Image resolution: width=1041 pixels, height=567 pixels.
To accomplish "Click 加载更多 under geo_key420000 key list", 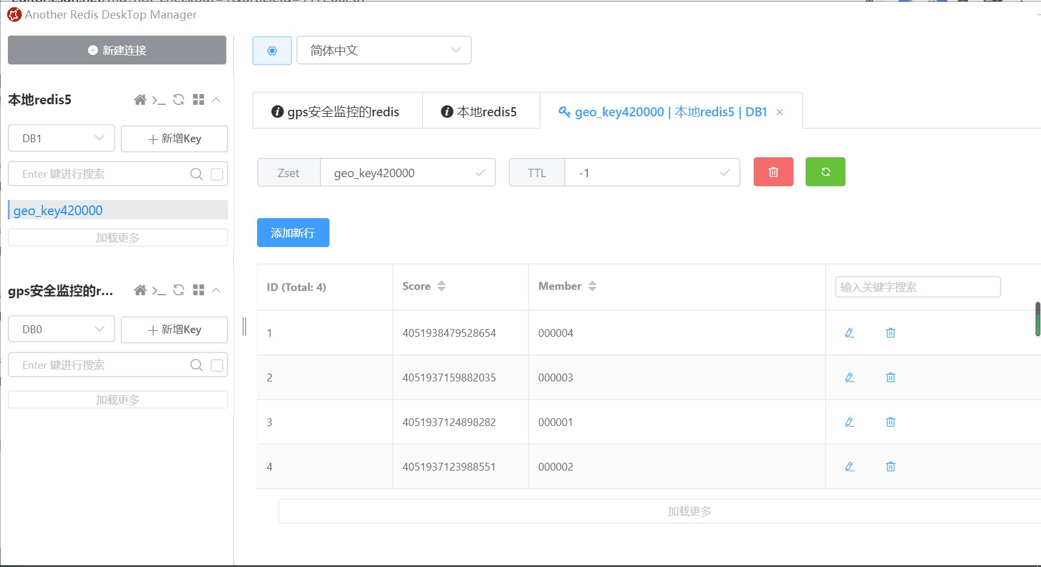I will coord(118,237).
